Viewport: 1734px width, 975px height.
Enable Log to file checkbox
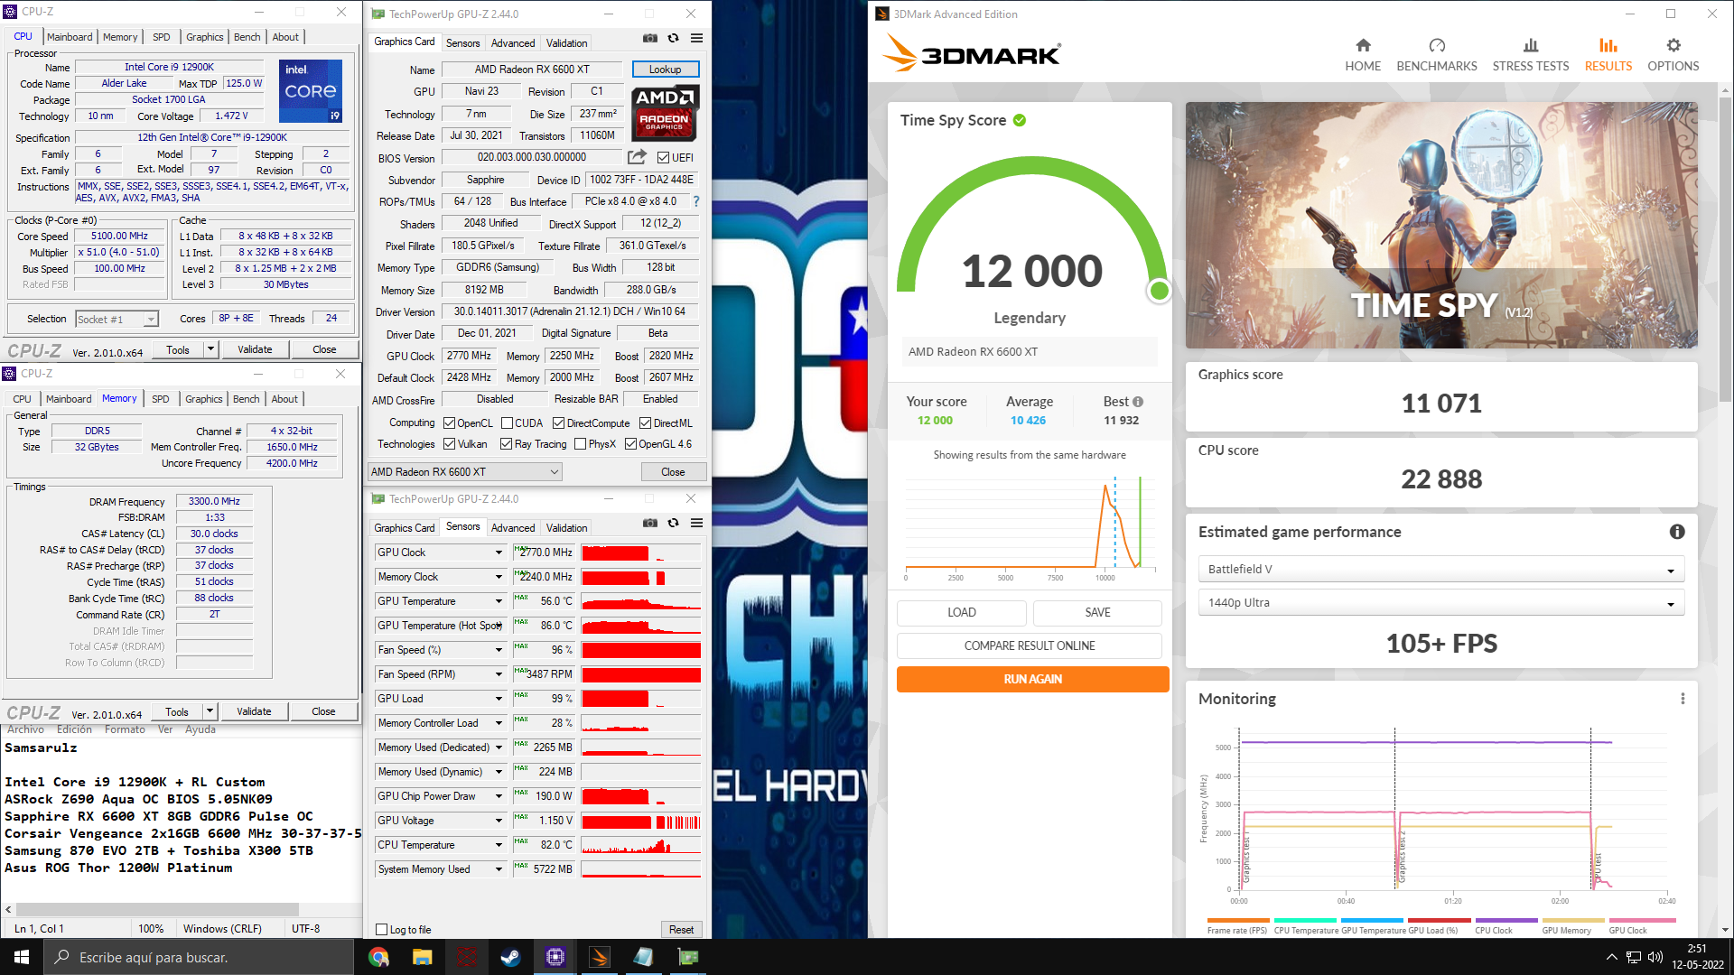coord(382,930)
